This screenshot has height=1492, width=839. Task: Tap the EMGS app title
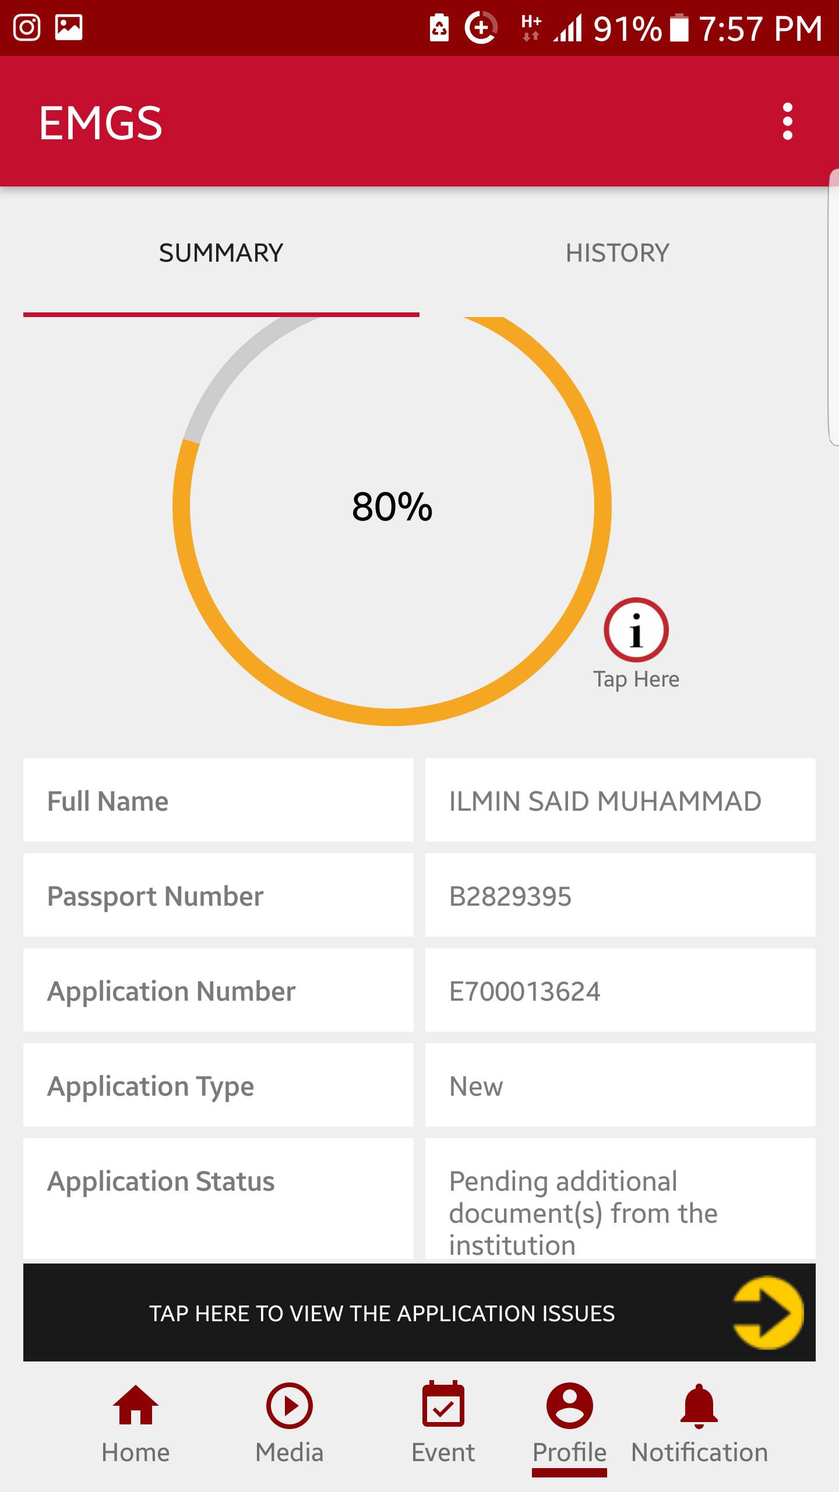[x=101, y=123]
